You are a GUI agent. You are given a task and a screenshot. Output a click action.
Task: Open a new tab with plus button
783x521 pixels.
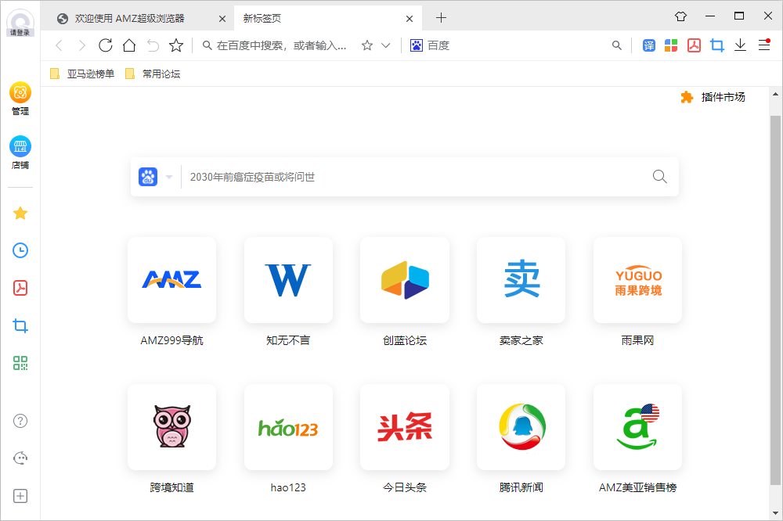tap(441, 17)
